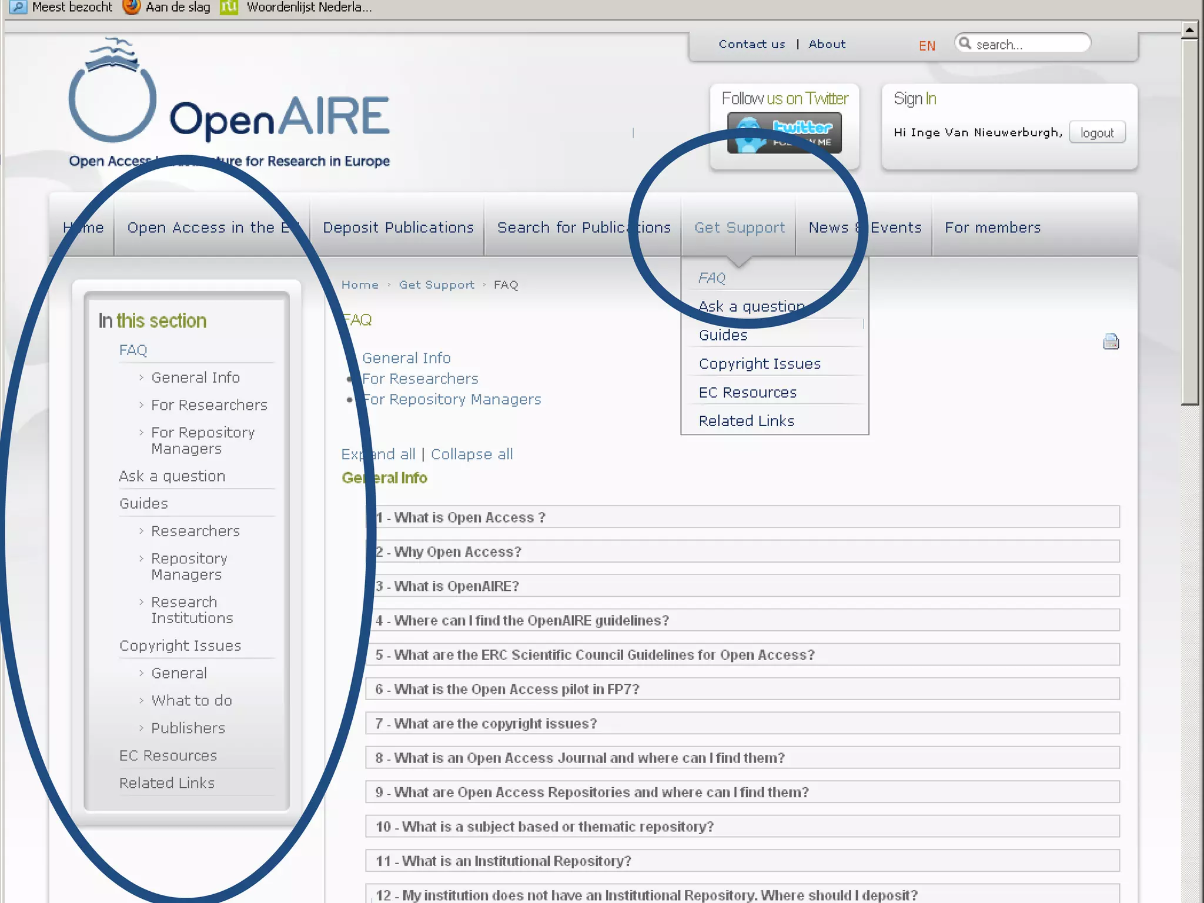Choose EC Resources in the dropdown menu
1204x903 pixels.
[747, 393]
